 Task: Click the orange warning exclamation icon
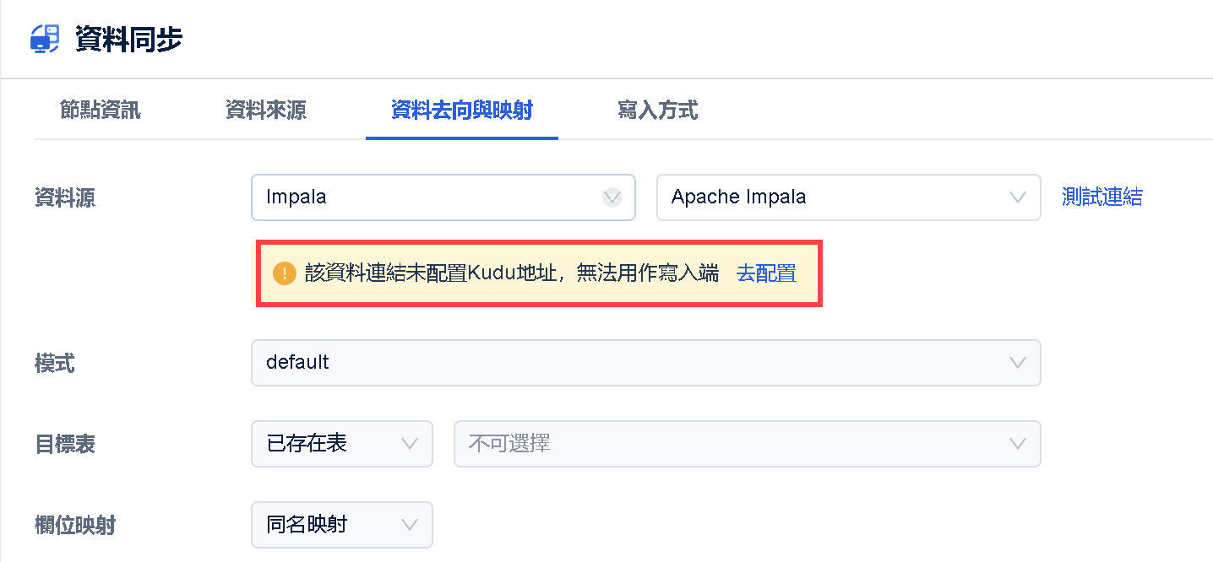(x=285, y=273)
